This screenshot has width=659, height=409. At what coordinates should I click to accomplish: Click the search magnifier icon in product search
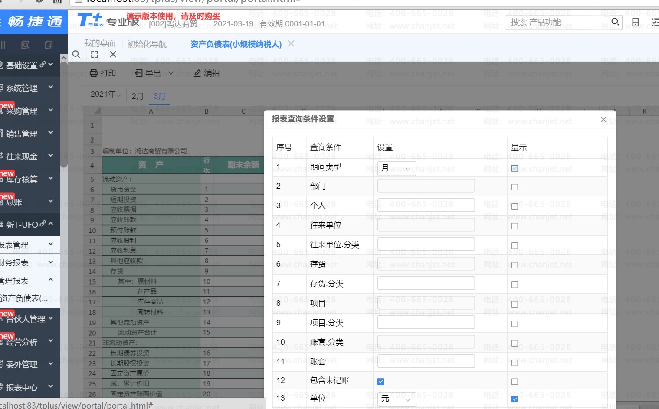pyautogui.click(x=615, y=22)
